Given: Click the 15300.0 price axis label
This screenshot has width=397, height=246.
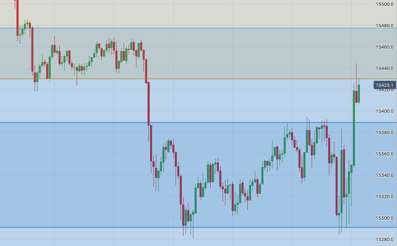Looking at the screenshot, I should tap(384, 218).
